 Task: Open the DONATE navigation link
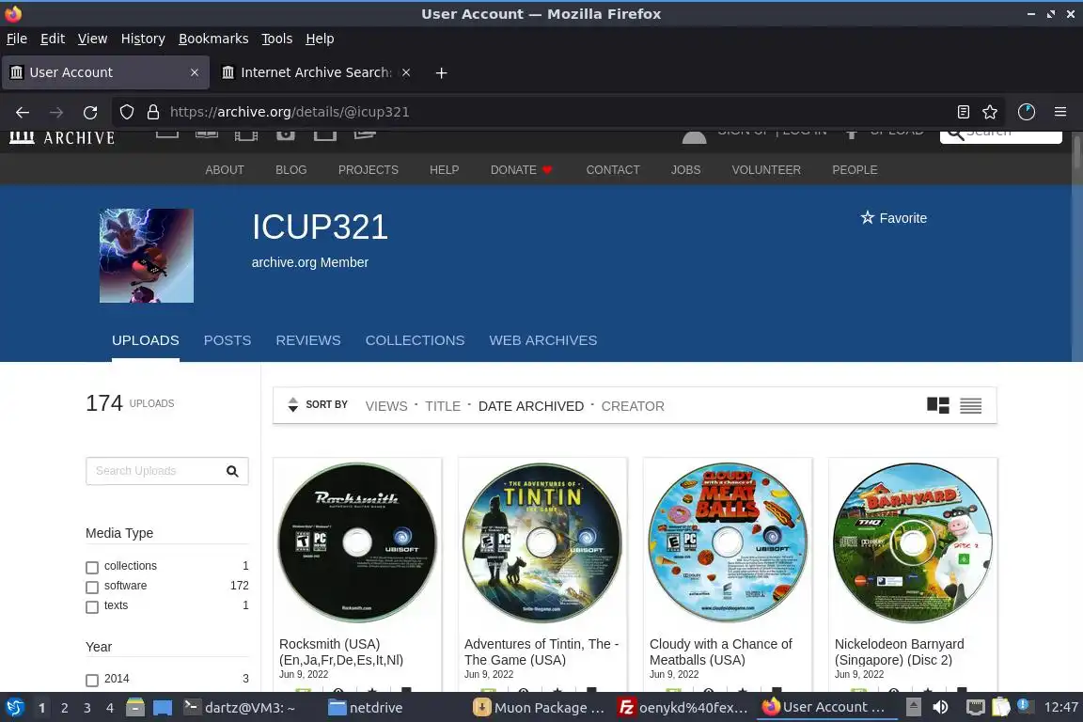(x=522, y=170)
